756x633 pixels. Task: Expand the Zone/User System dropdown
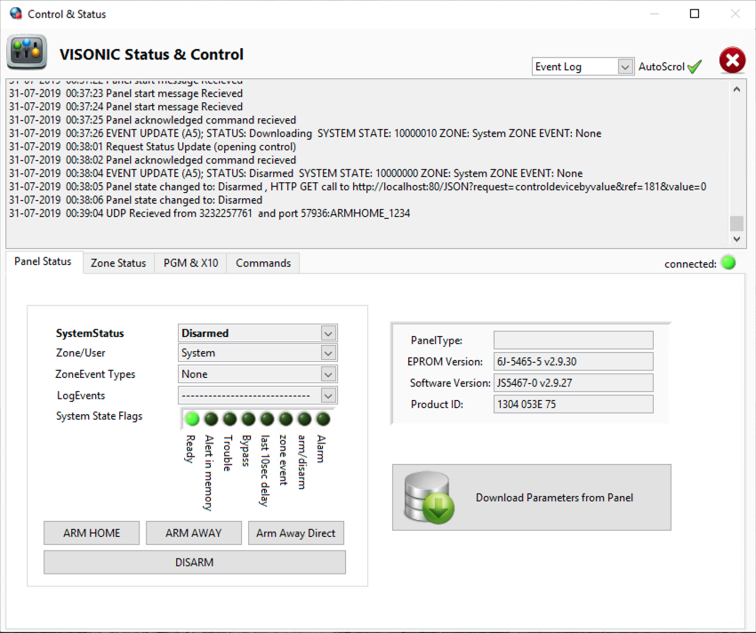tap(328, 353)
